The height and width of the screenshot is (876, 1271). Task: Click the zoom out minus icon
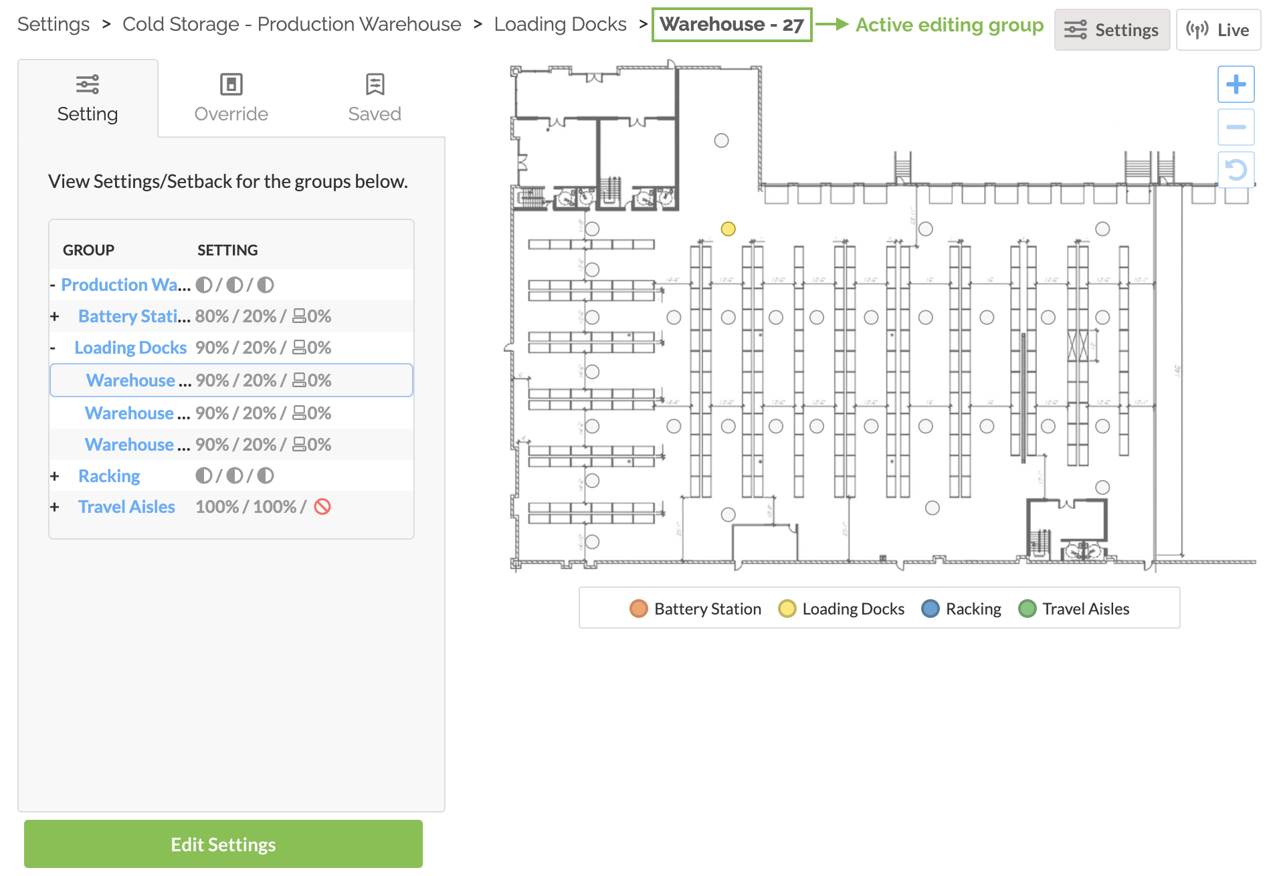[1236, 127]
